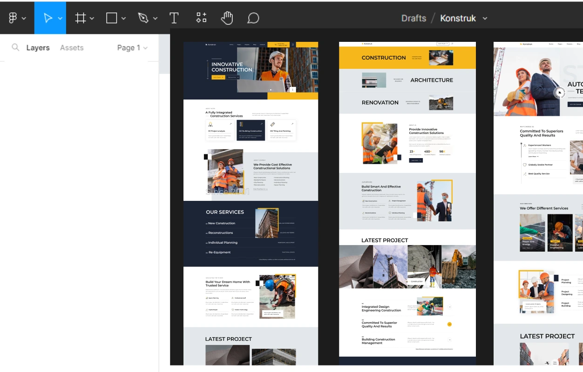Open Drafts from the breadcrumb
This screenshot has height=372, width=583.
[x=413, y=18]
